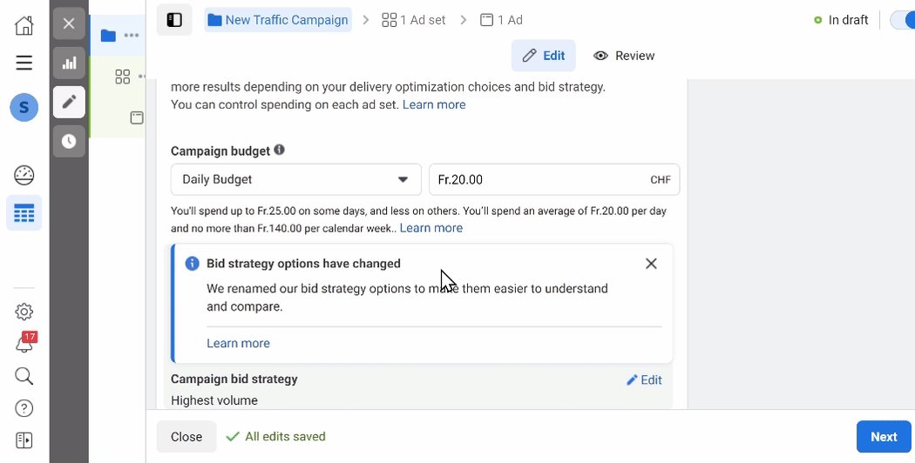Click the blue info icon in the notice
Viewport: 915px width, 463px height.
click(x=192, y=264)
